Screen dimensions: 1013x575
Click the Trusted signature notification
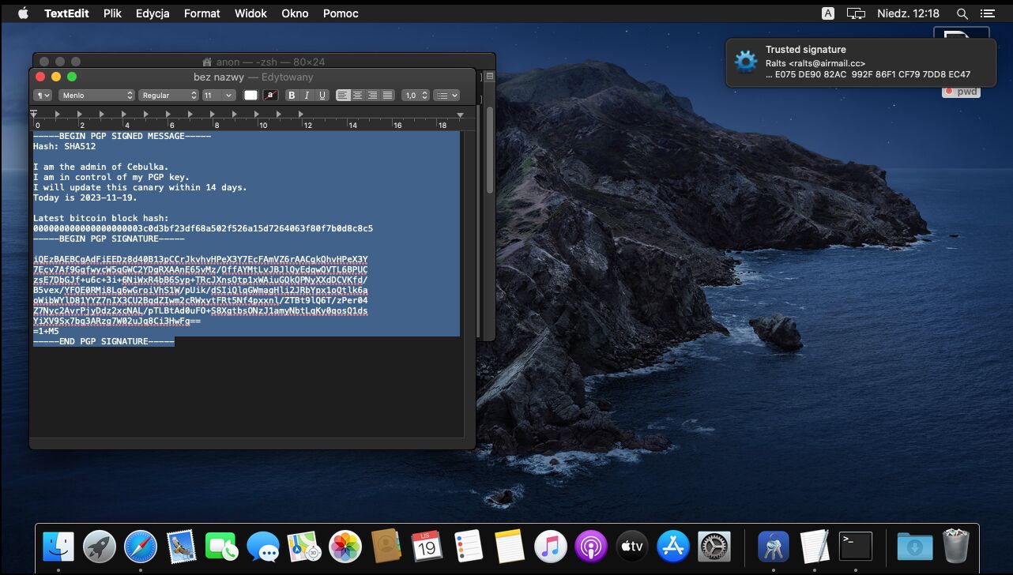860,62
